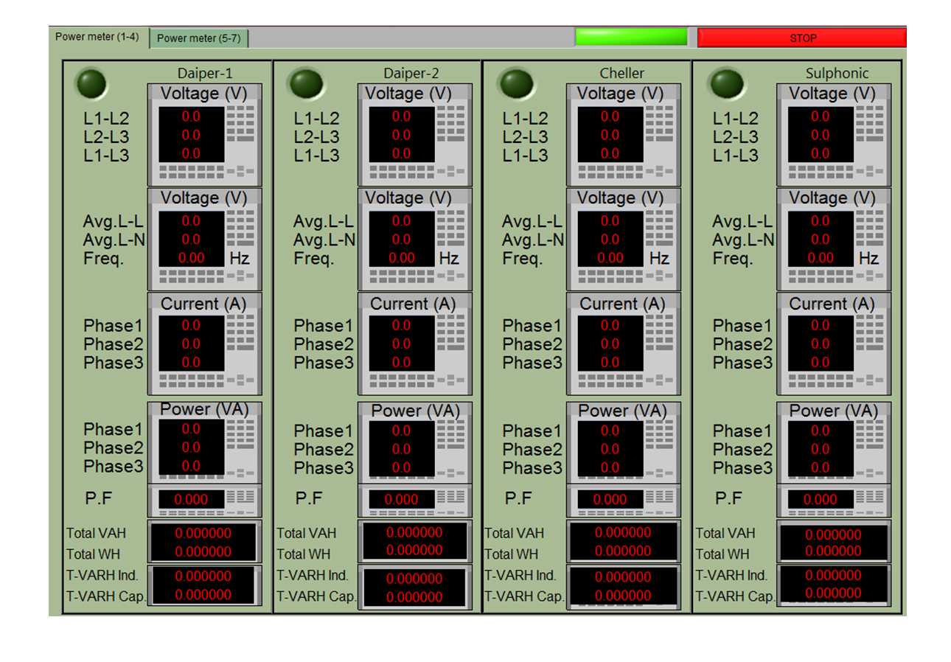Click the Current (A) header in Daiper-1 panel

click(203, 304)
